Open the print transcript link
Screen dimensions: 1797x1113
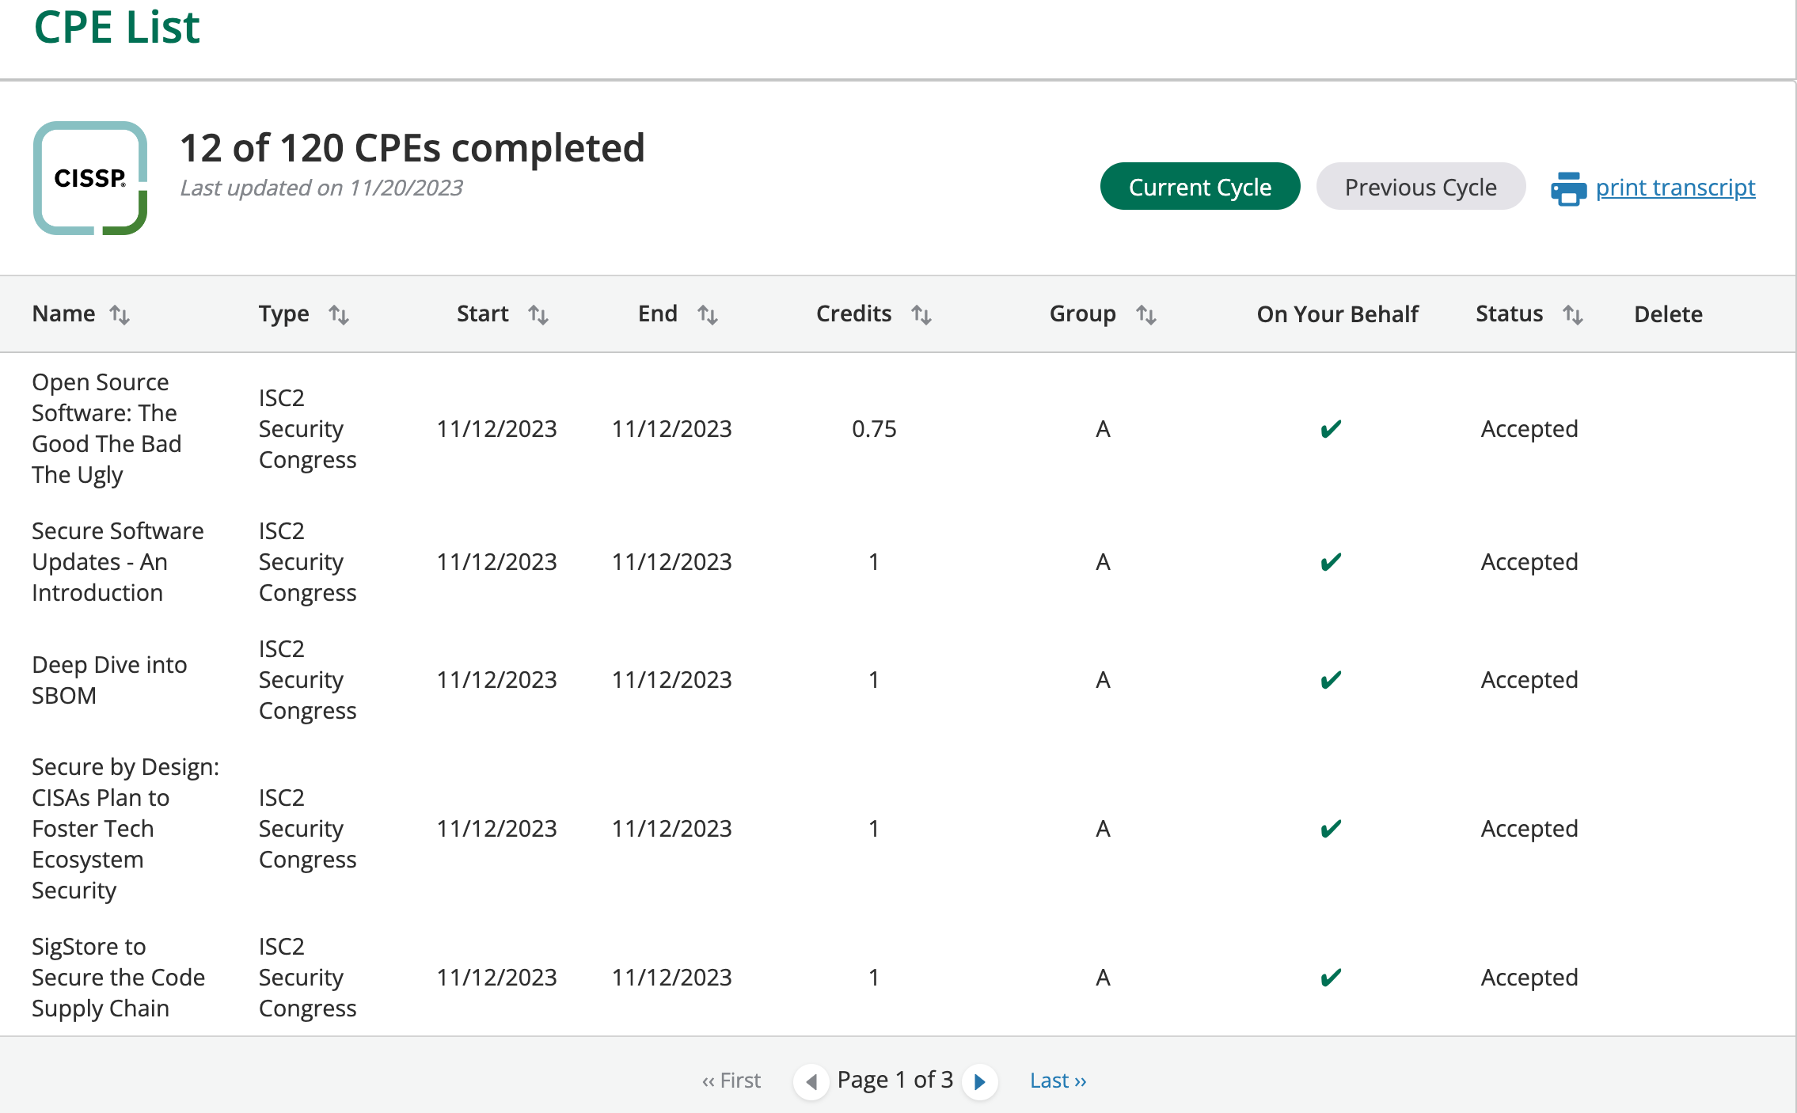coord(1675,188)
